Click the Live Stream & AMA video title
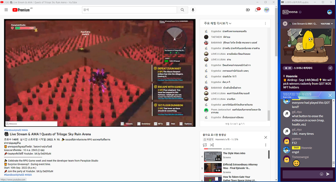The height and width of the screenshot is (182, 336). point(50,134)
